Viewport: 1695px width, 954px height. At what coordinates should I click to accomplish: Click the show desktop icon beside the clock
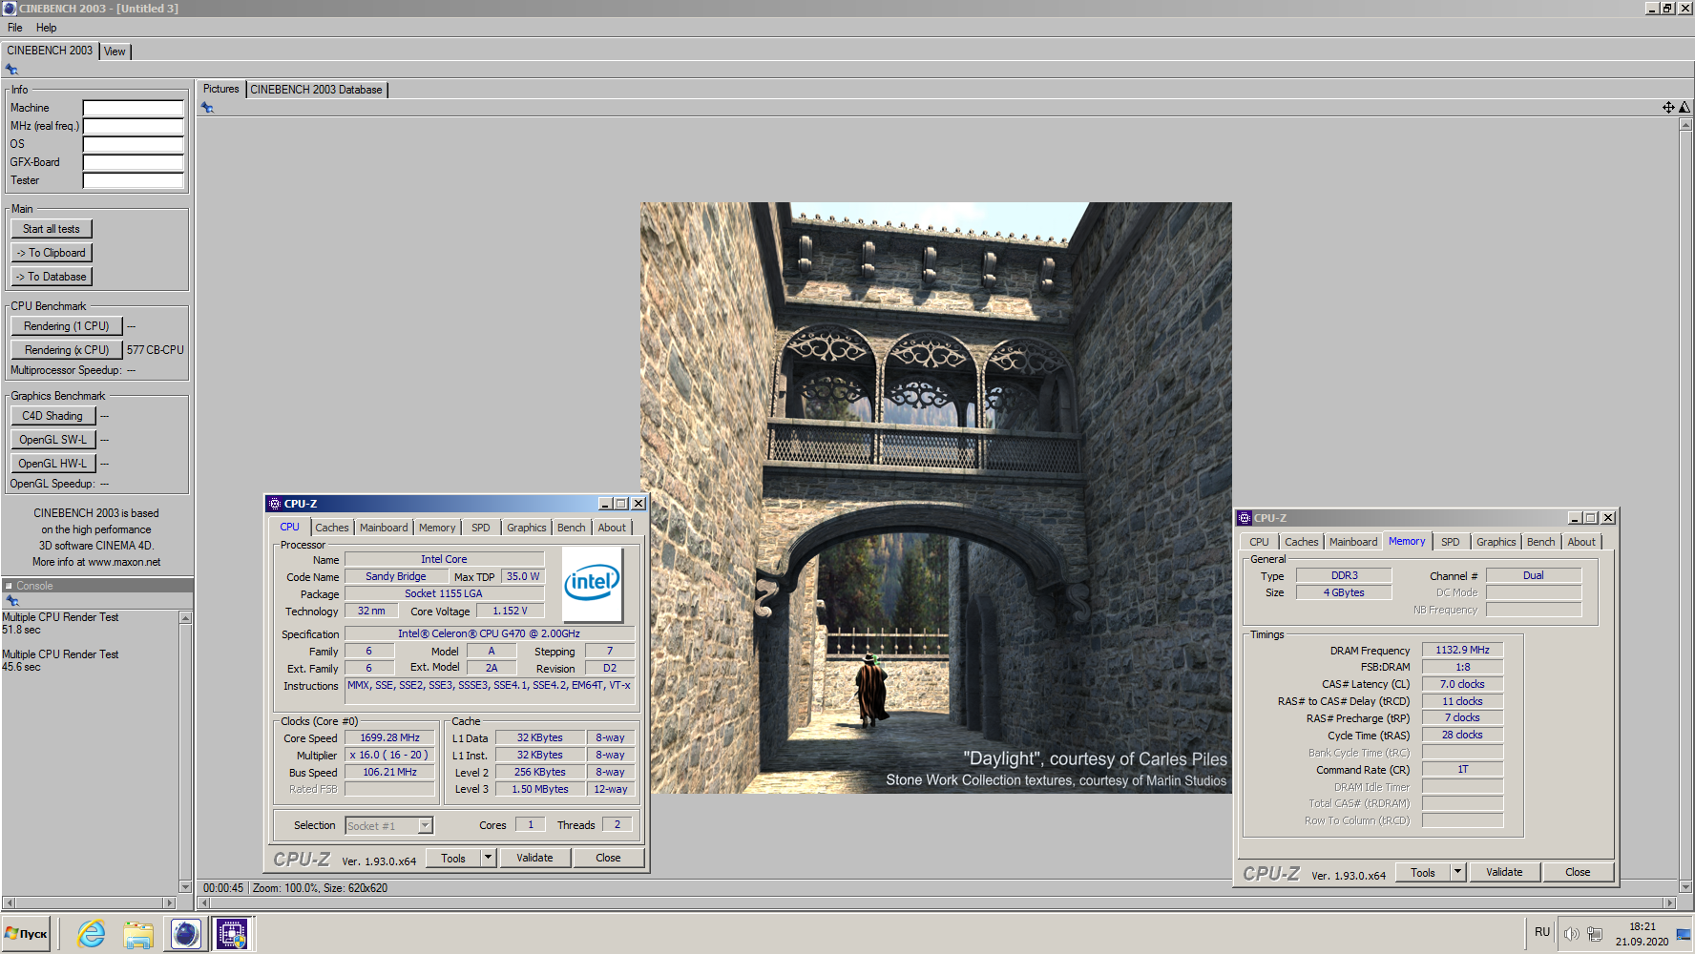tap(1684, 934)
